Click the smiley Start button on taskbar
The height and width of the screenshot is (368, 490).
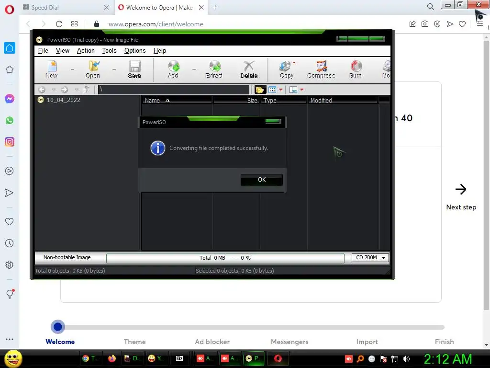(13, 358)
